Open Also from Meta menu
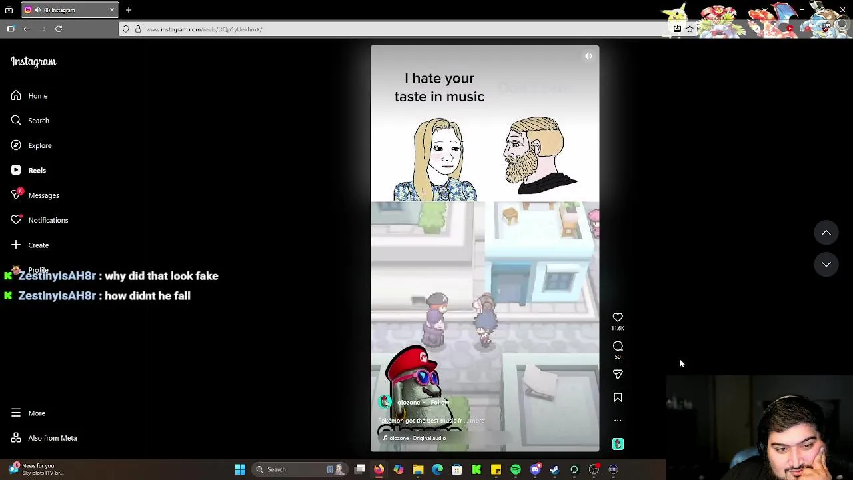853x480 pixels. tap(44, 438)
